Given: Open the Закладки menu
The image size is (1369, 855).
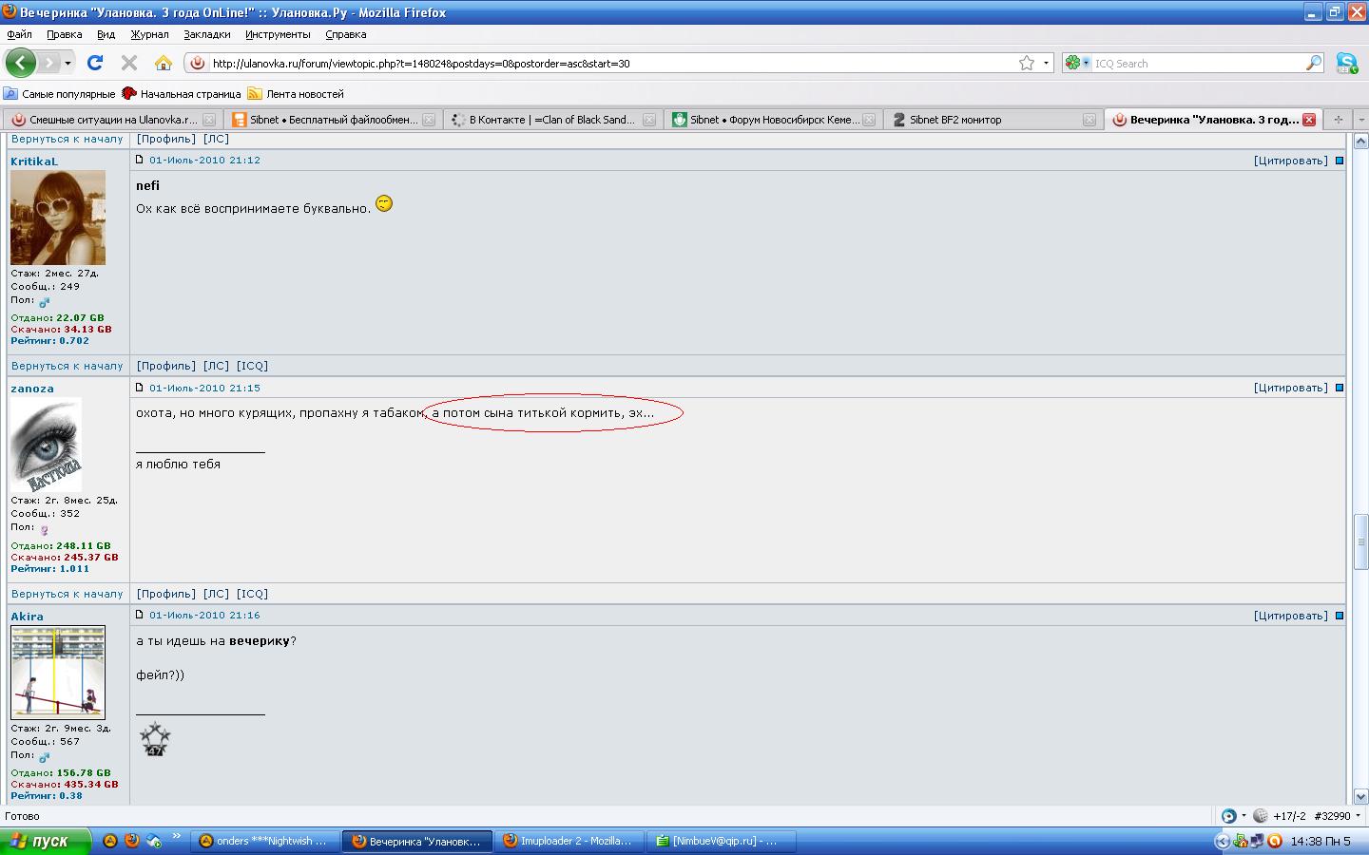Looking at the screenshot, I should 207,34.
